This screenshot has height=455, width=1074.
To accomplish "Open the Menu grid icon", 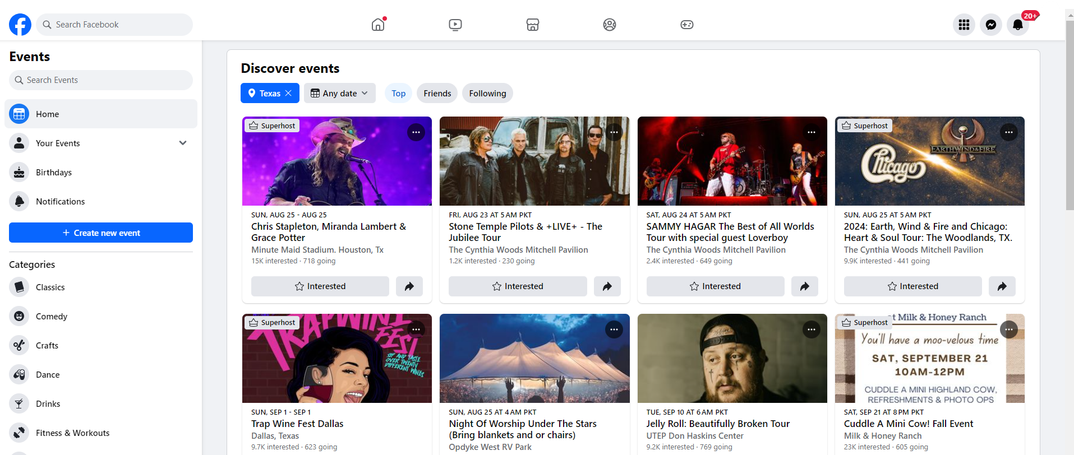I will coord(964,25).
